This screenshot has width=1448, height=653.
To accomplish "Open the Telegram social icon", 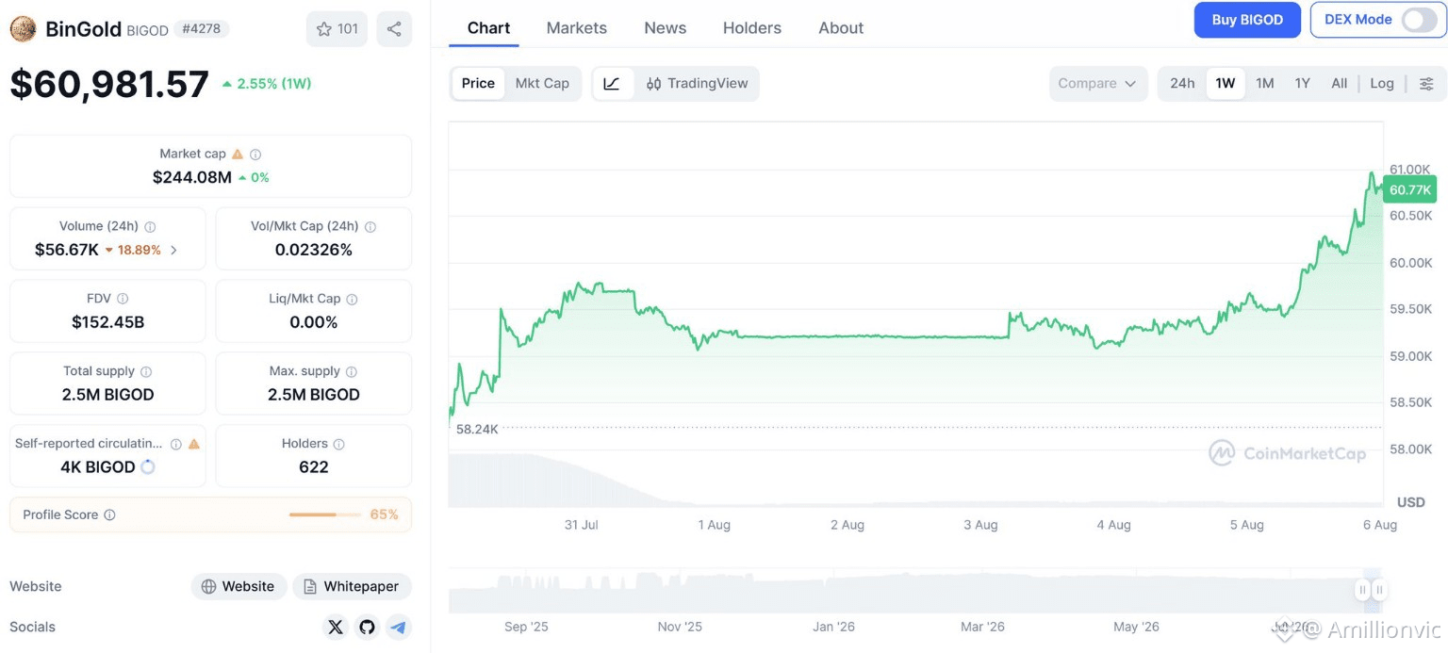I will 399,627.
